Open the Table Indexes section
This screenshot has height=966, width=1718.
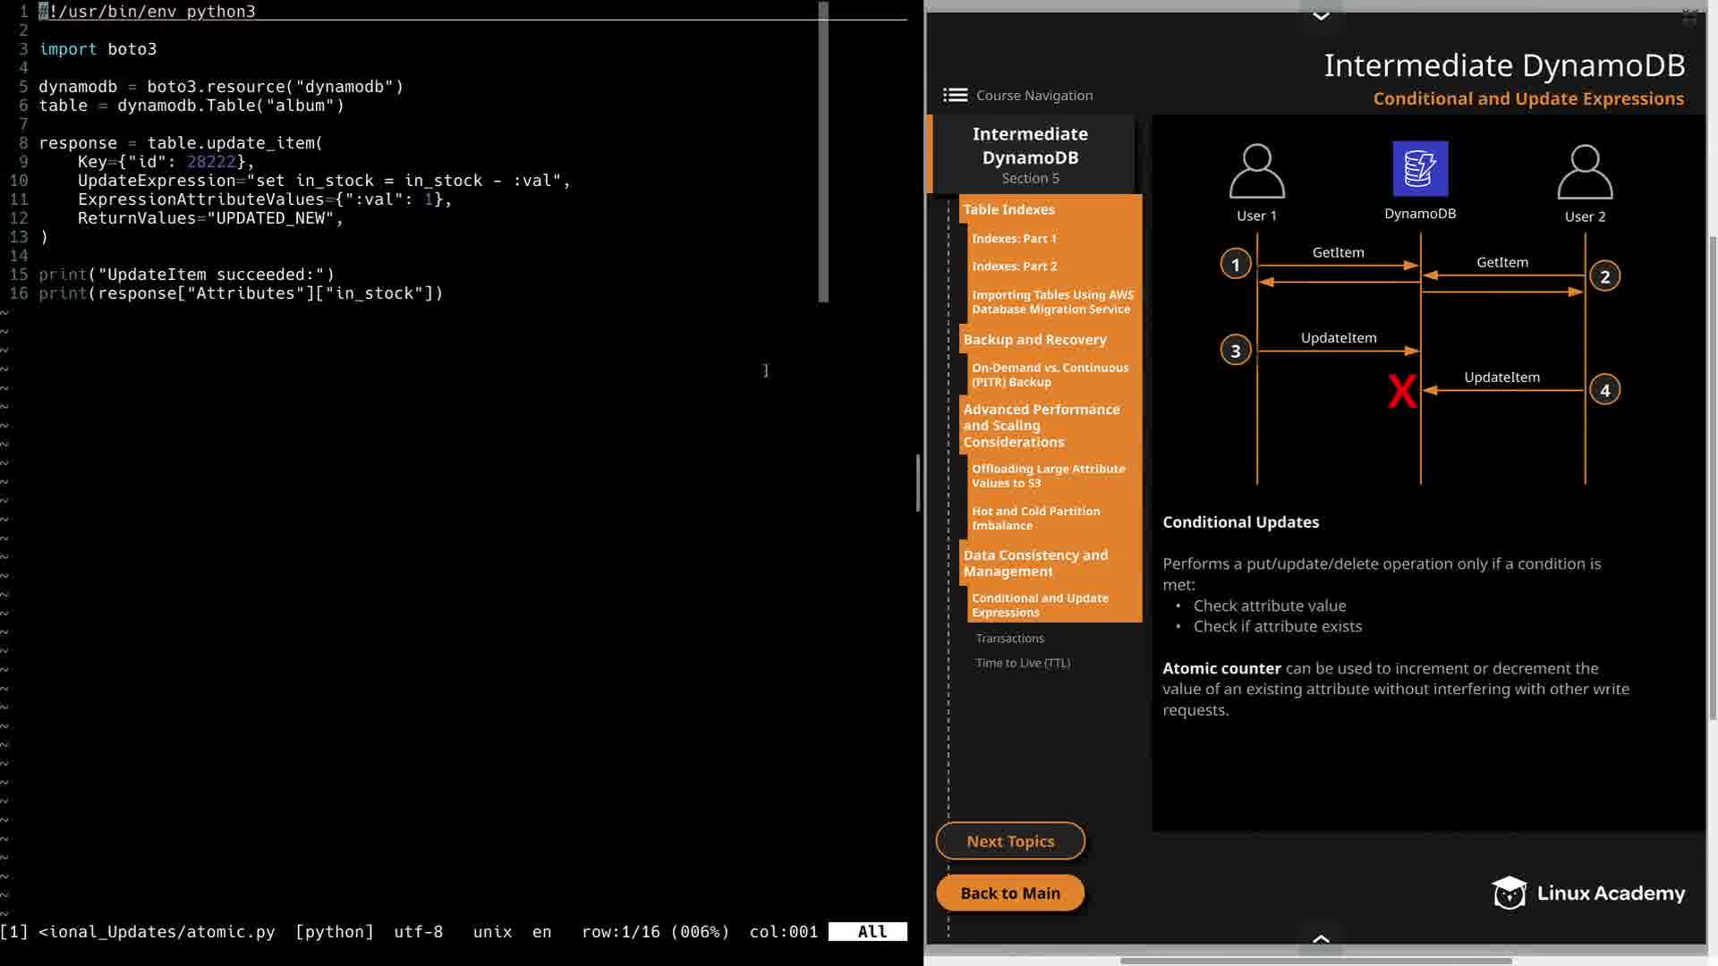(x=1008, y=209)
